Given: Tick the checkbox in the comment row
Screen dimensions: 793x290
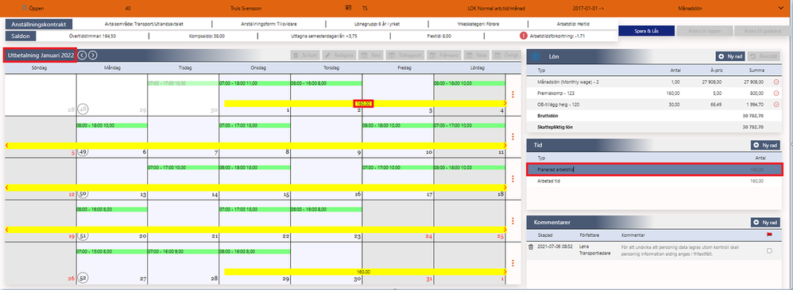Looking at the screenshot, I should [769, 250].
